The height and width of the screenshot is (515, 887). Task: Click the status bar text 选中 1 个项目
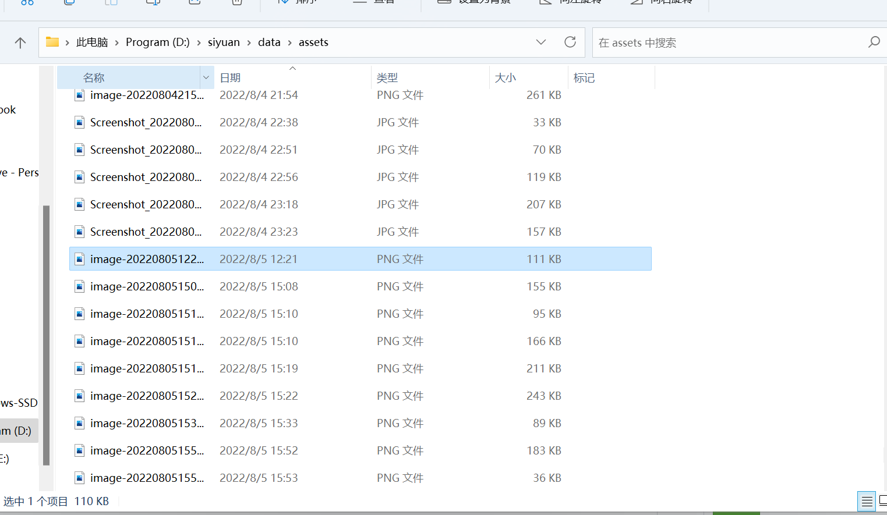(x=36, y=501)
